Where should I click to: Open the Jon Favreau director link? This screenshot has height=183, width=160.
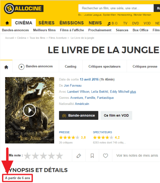pos(73,85)
